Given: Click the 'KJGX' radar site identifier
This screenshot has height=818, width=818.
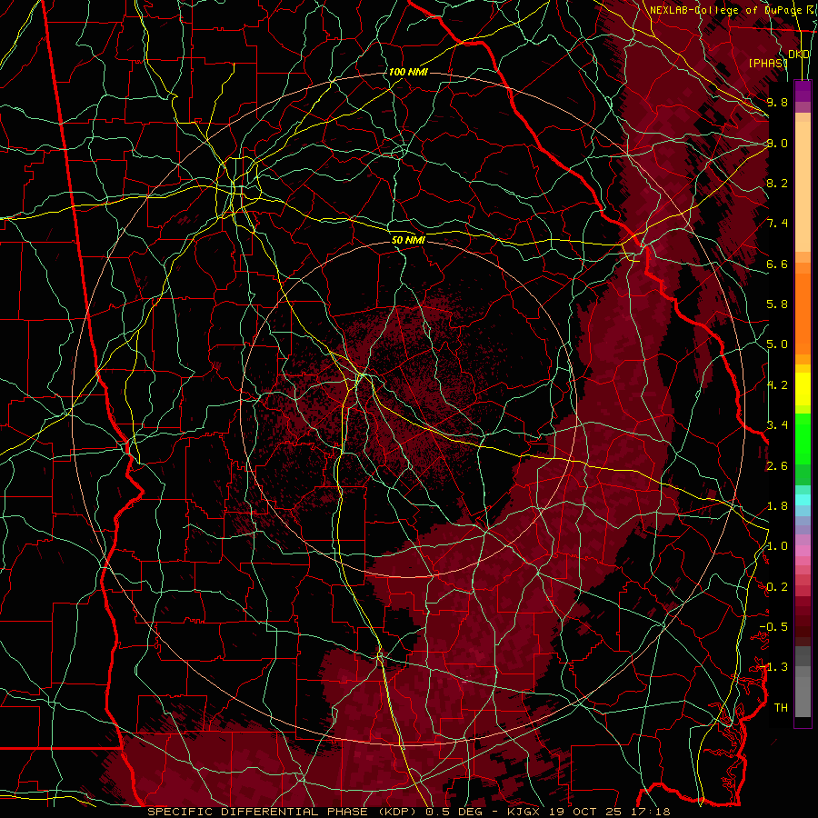Looking at the screenshot, I should 525,812.
